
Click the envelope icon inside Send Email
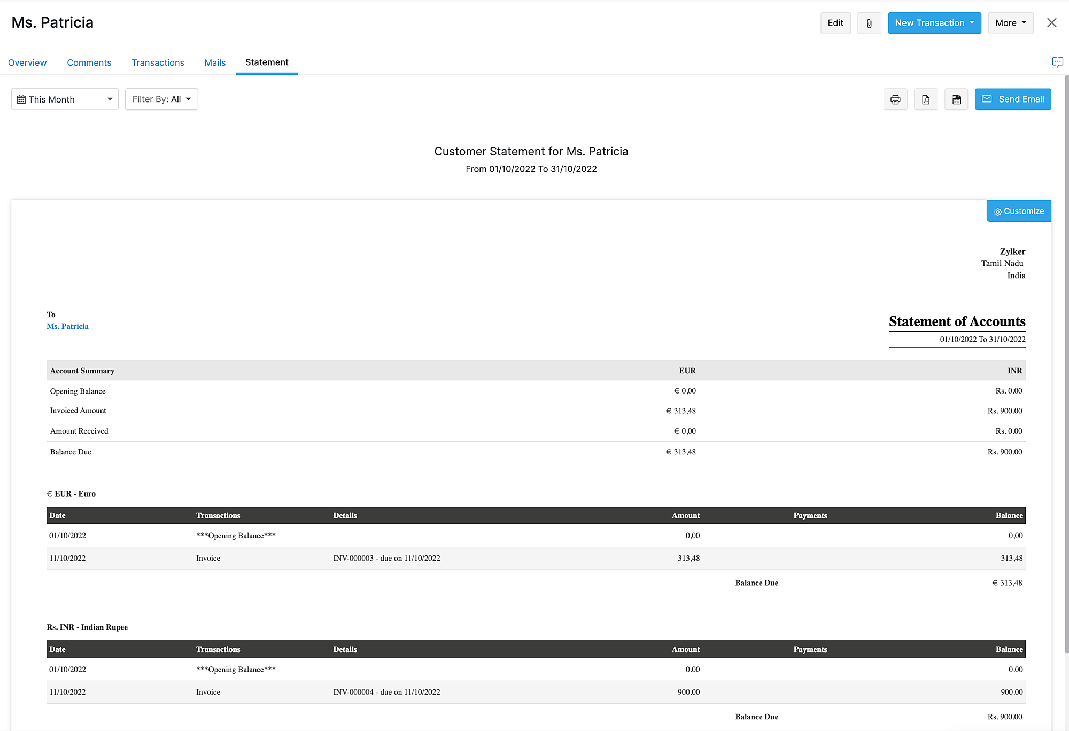tap(987, 99)
